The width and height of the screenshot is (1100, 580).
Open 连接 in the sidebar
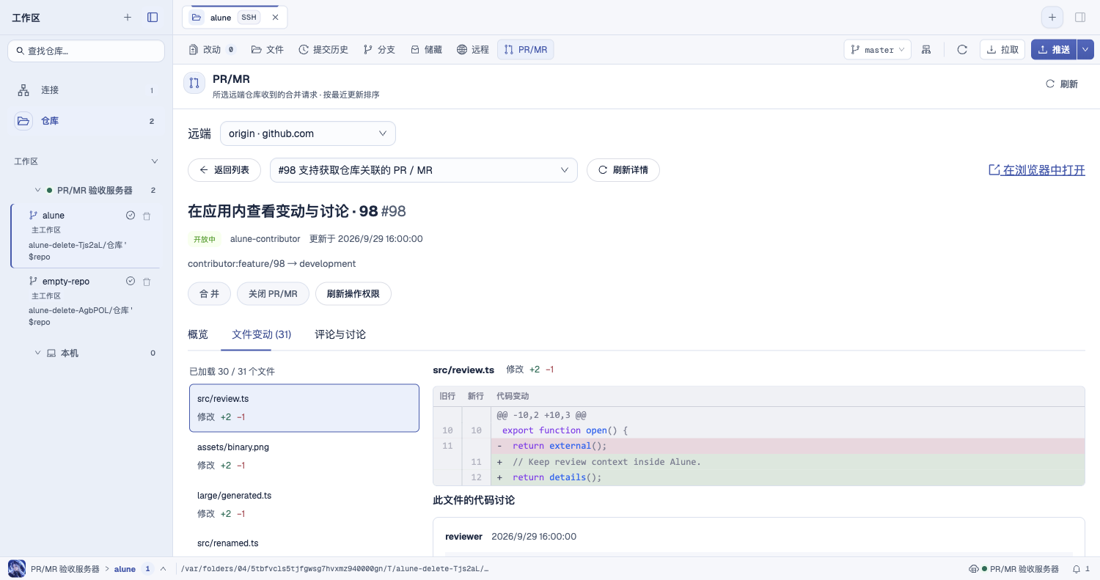pos(86,90)
